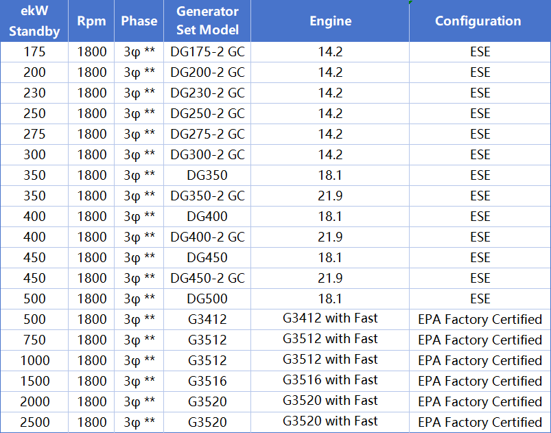Select the DG350 model cell

point(207,176)
